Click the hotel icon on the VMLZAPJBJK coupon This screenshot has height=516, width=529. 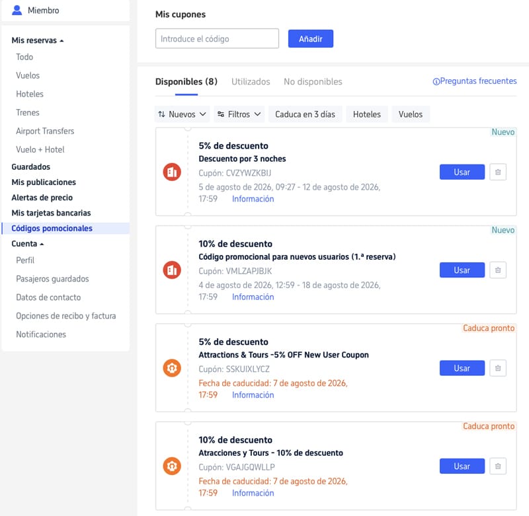pos(172,270)
